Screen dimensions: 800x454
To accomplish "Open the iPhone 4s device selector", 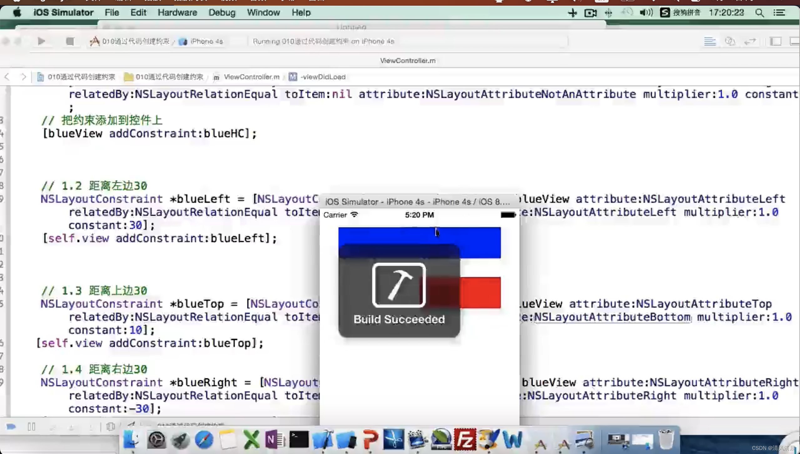I will point(201,41).
